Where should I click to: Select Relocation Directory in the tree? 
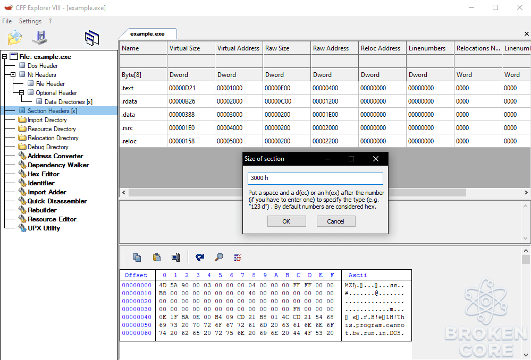pos(53,138)
